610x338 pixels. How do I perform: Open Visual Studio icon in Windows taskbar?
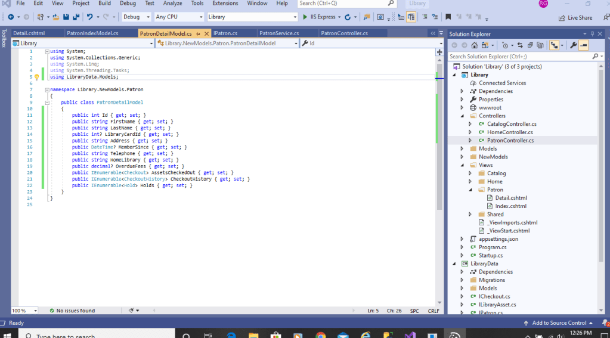point(410,335)
